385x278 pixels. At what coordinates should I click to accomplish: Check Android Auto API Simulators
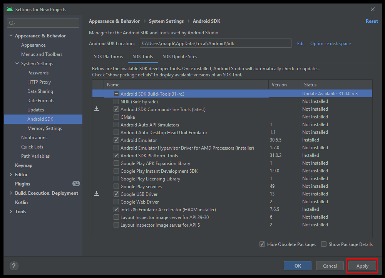tap(116, 125)
